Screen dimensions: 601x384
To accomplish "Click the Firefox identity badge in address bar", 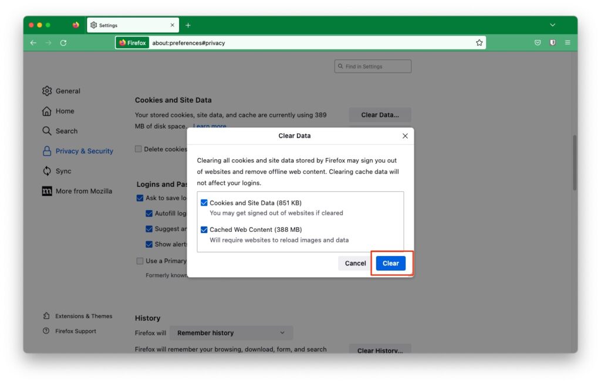I will click(x=132, y=43).
